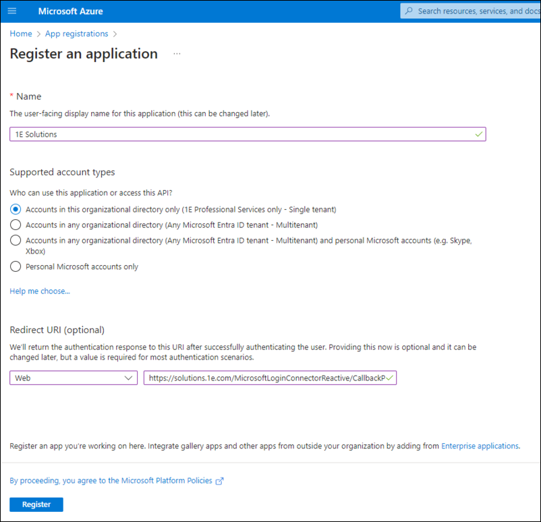This screenshot has height=522, width=541.
Task: Open the Help me choose link
Action: (40, 291)
